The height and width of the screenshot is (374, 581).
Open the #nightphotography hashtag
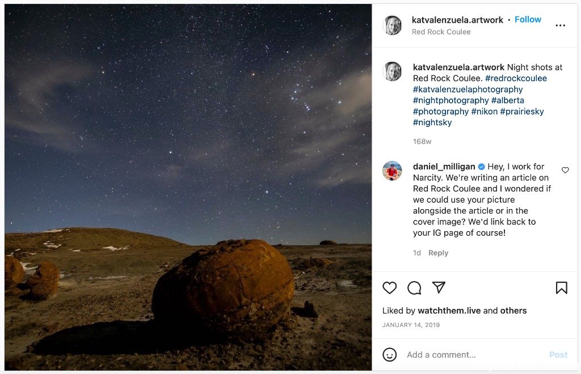(x=451, y=101)
